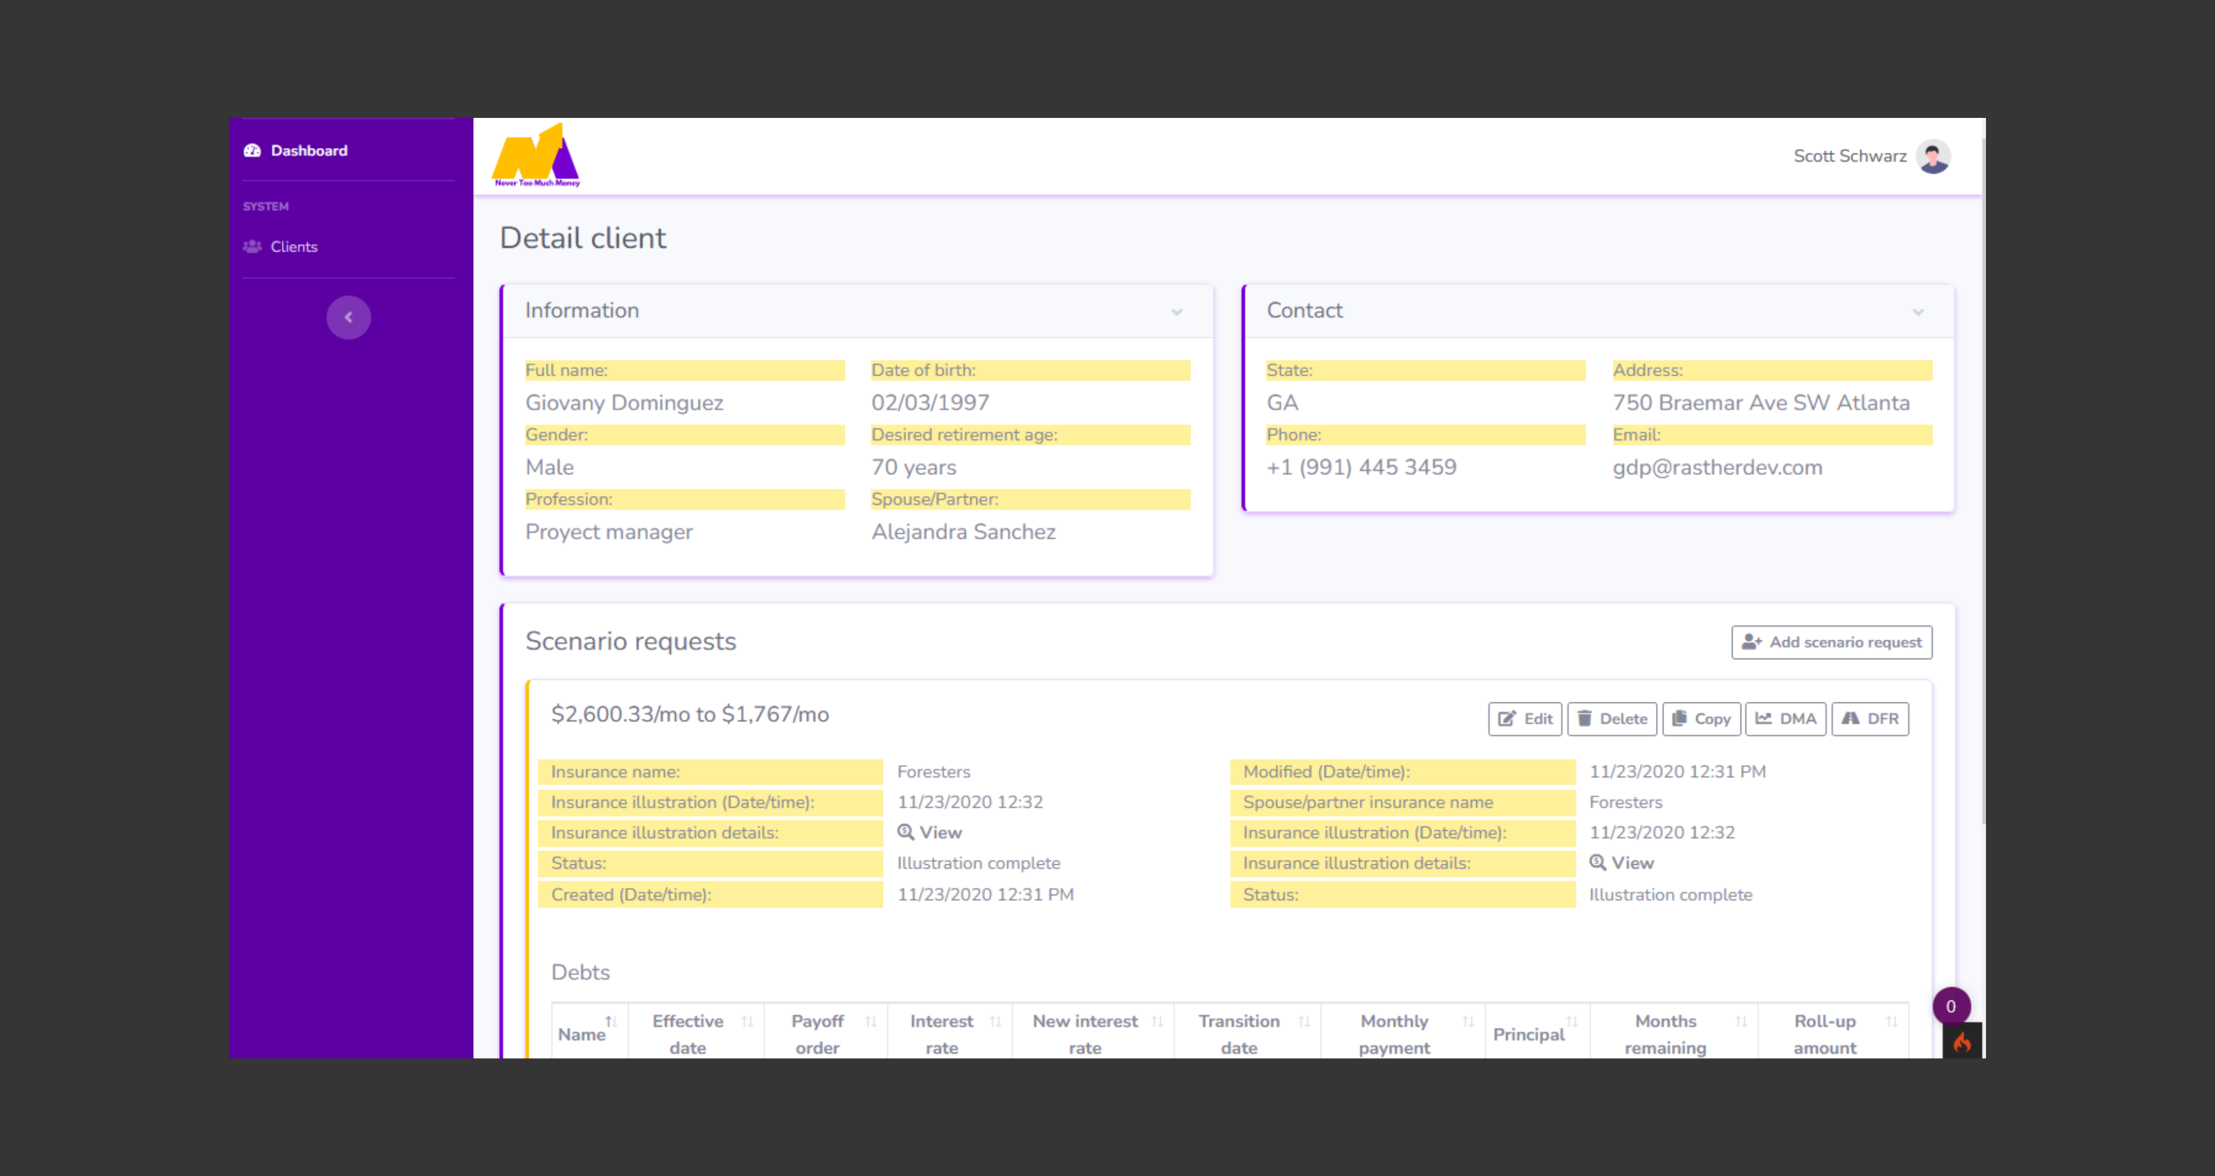Click the Contact card title

1305,310
